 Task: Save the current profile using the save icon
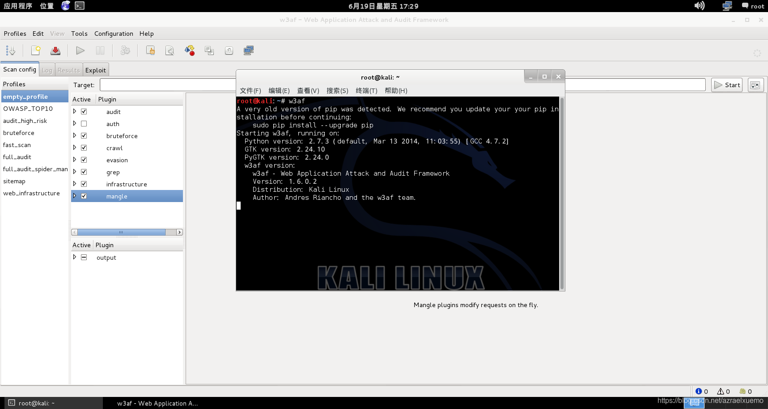tap(55, 51)
